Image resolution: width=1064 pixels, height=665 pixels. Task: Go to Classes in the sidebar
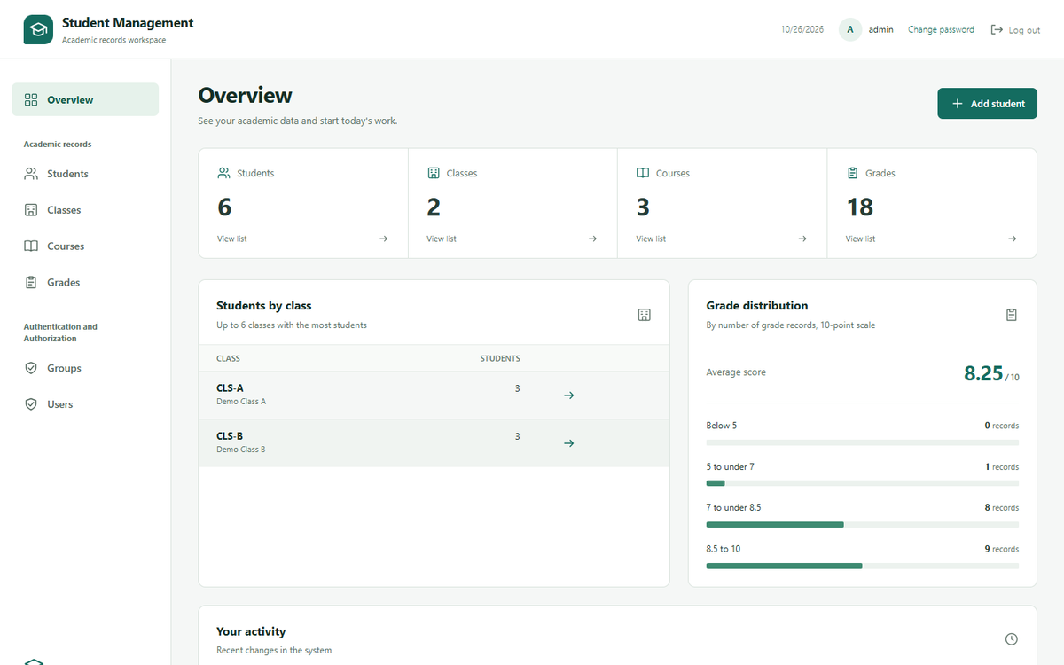pyautogui.click(x=85, y=210)
